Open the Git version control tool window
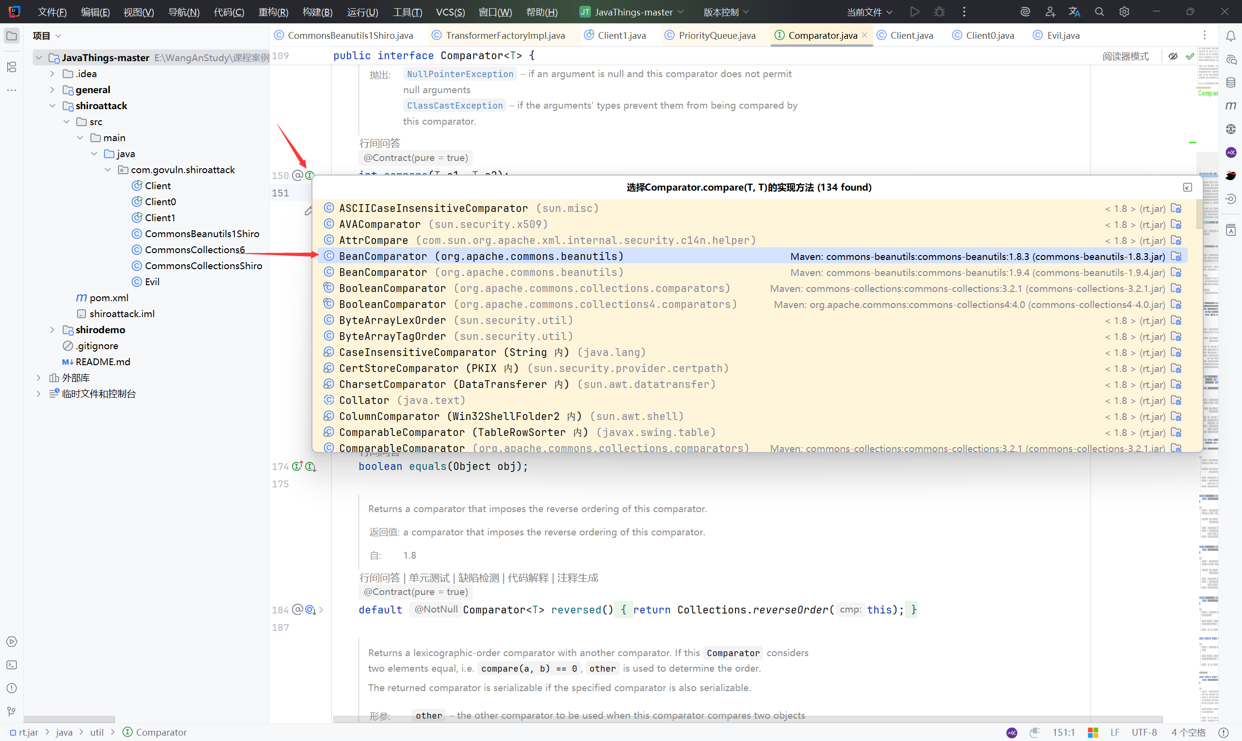The image size is (1242, 741). (12, 711)
